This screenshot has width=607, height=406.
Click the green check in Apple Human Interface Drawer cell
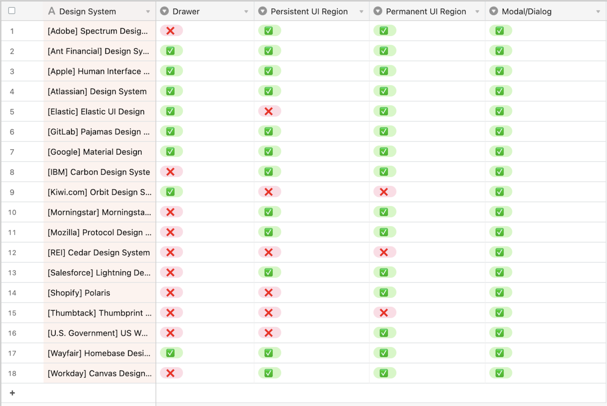[x=171, y=71]
